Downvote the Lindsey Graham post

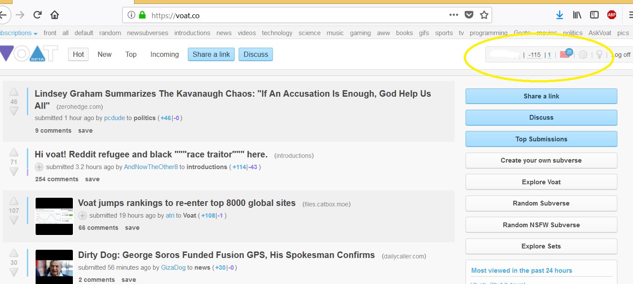(x=14, y=111)
